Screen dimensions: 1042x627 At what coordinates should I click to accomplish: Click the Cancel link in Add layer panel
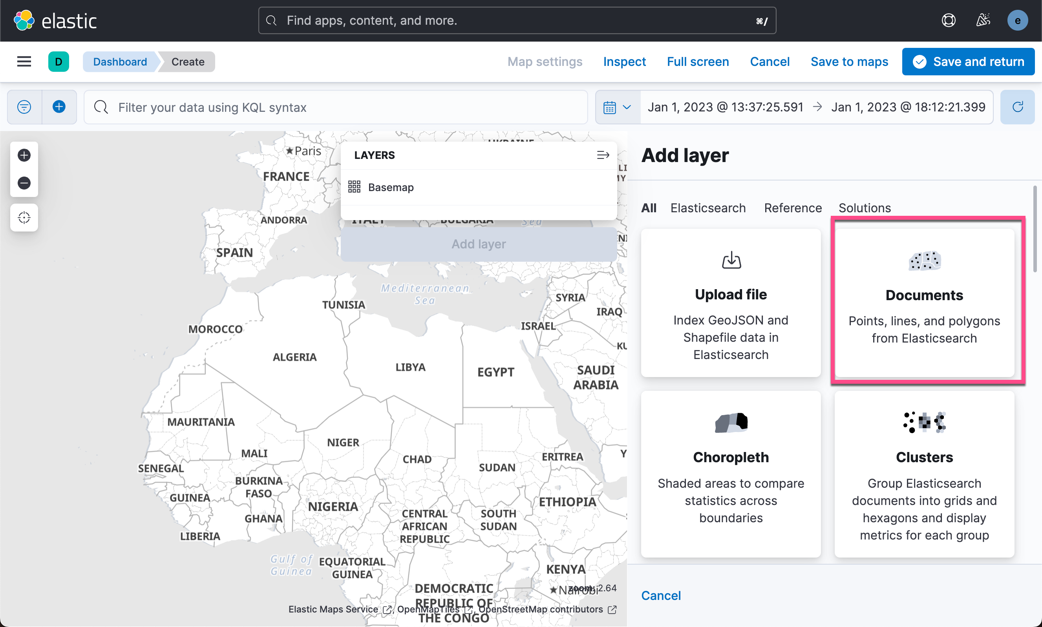pyautogui.click(x=661, y=595)
